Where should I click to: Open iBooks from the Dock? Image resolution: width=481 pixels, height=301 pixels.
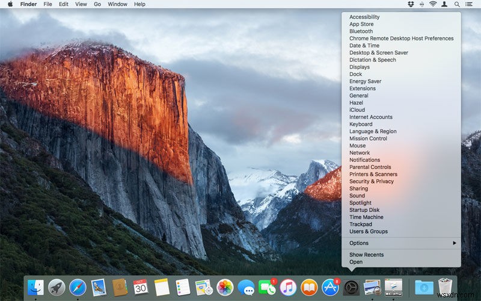point(309,287)
